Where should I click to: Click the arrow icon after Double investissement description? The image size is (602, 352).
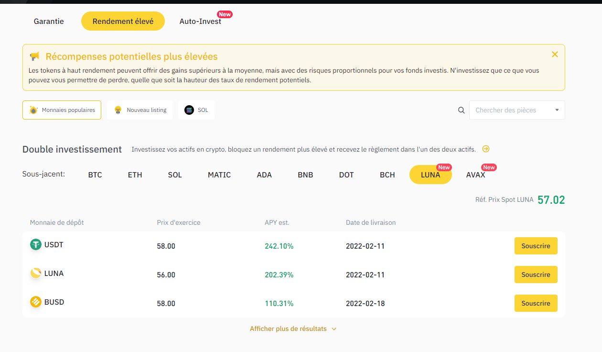click(486, 149)
